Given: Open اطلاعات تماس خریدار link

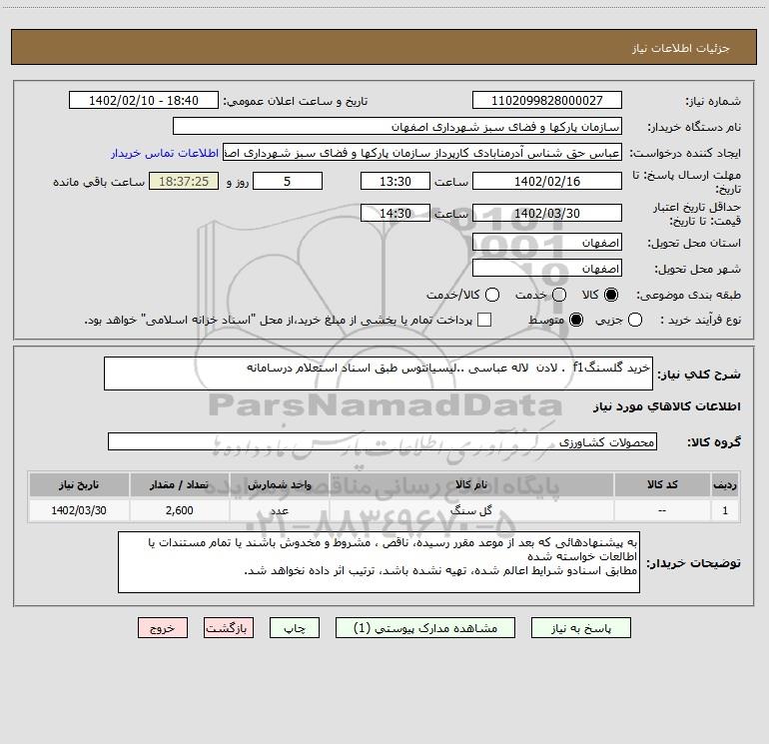Looking at the screenshot, I should click(x=165, y=153).
